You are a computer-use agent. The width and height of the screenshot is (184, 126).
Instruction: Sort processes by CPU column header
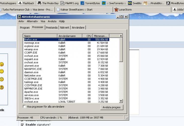coord(87,36)
